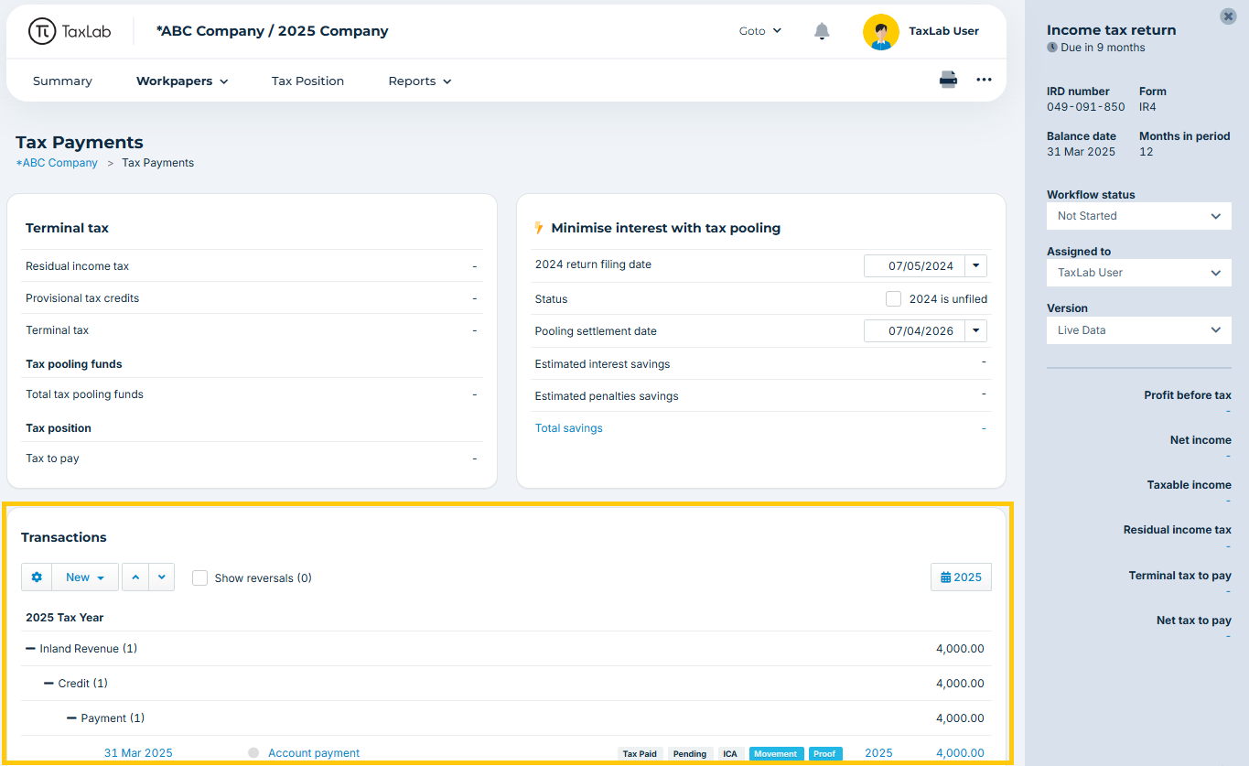
Task: Click the Tax Paid tag
Action: [x=640, y=754]
